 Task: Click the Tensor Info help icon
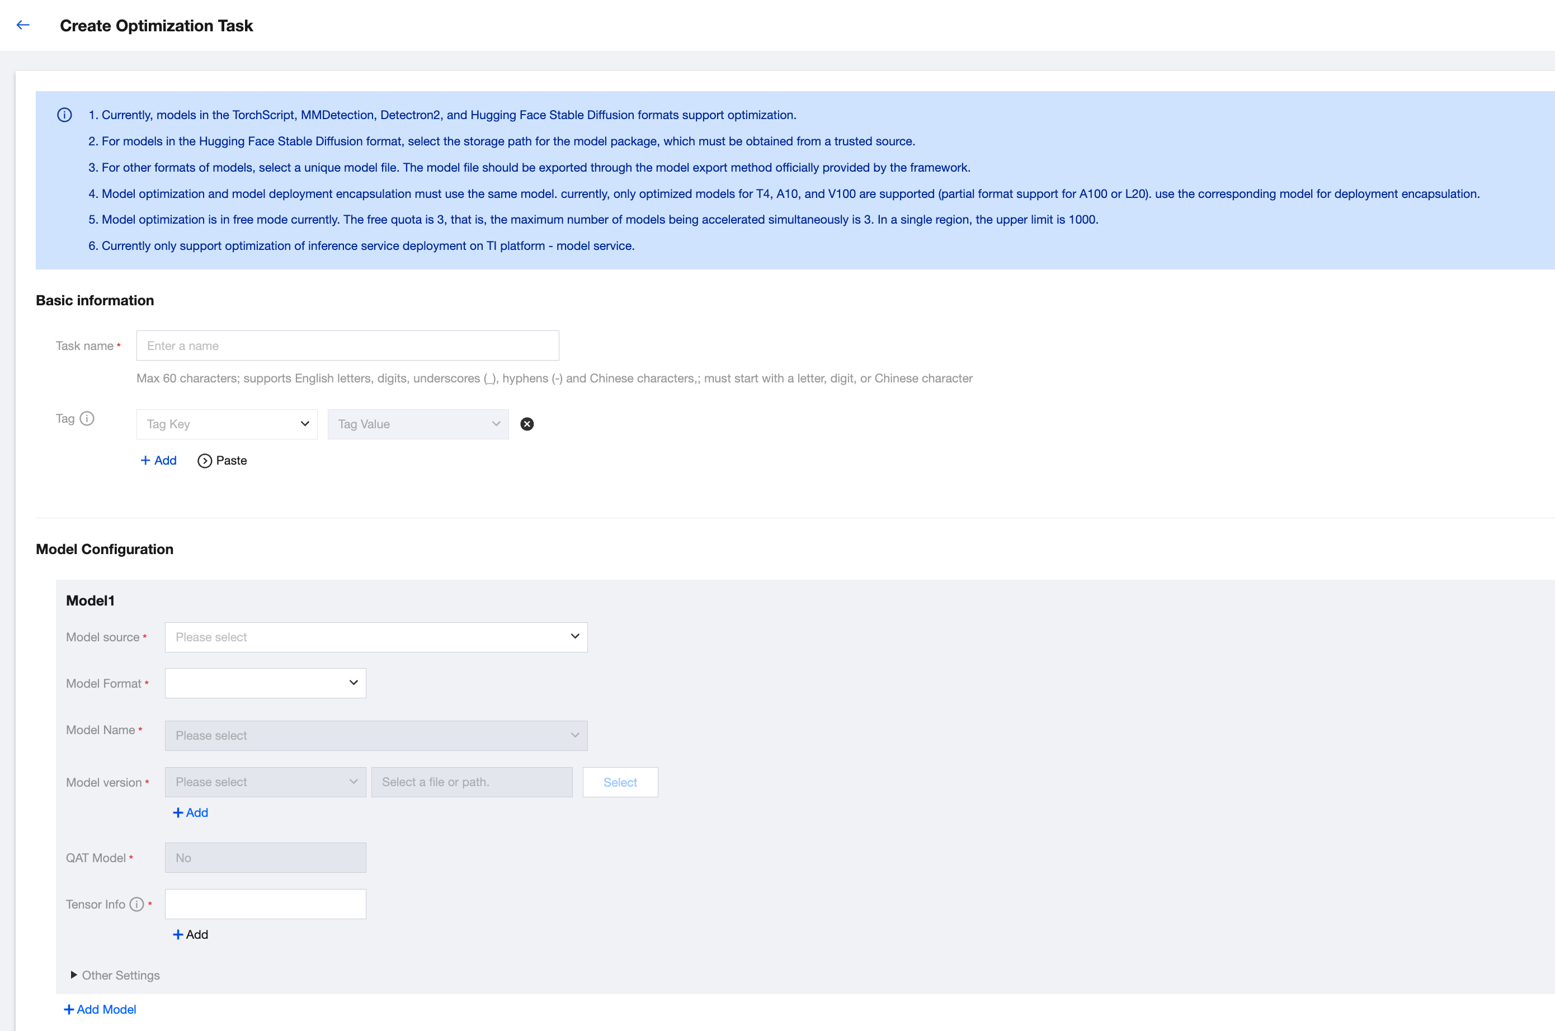click(137, 904)
